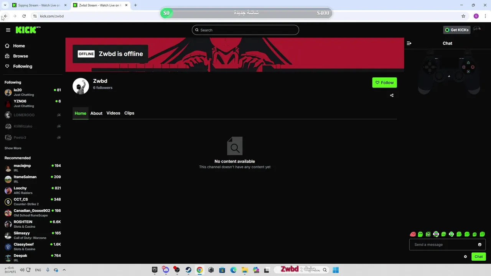Screen dimensions: 491x276
Task: Click Zwbd profile avatar
Action: pyautogui.click(x=81, y=86)
